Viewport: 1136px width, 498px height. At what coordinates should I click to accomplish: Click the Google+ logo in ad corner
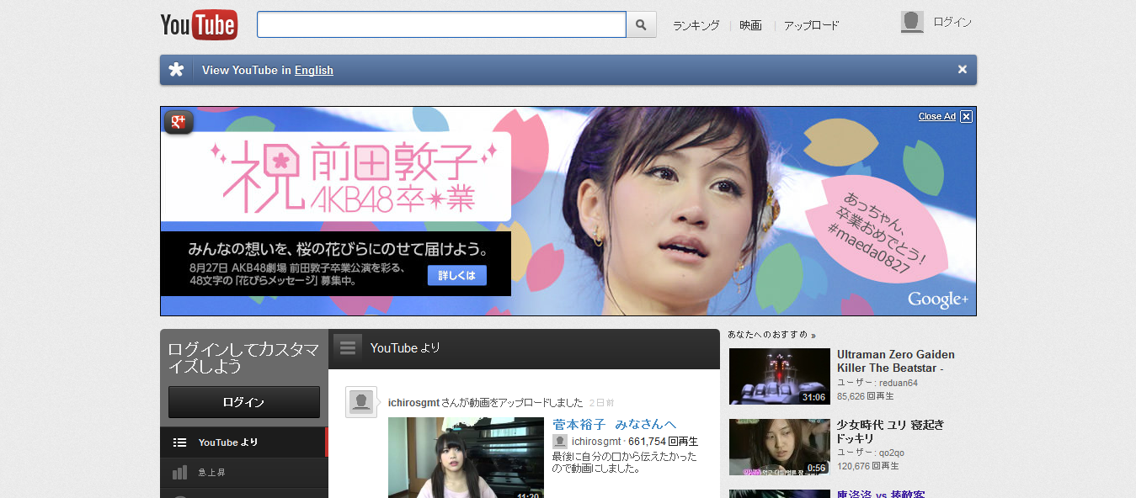pos(938,299)
